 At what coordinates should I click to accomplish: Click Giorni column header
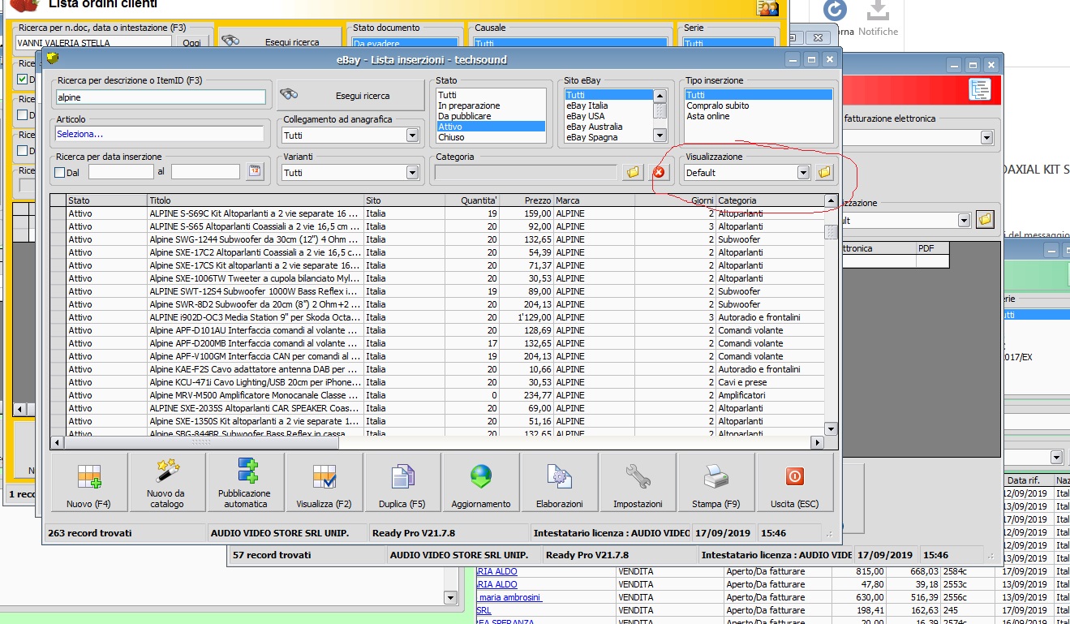pos(676,200)
